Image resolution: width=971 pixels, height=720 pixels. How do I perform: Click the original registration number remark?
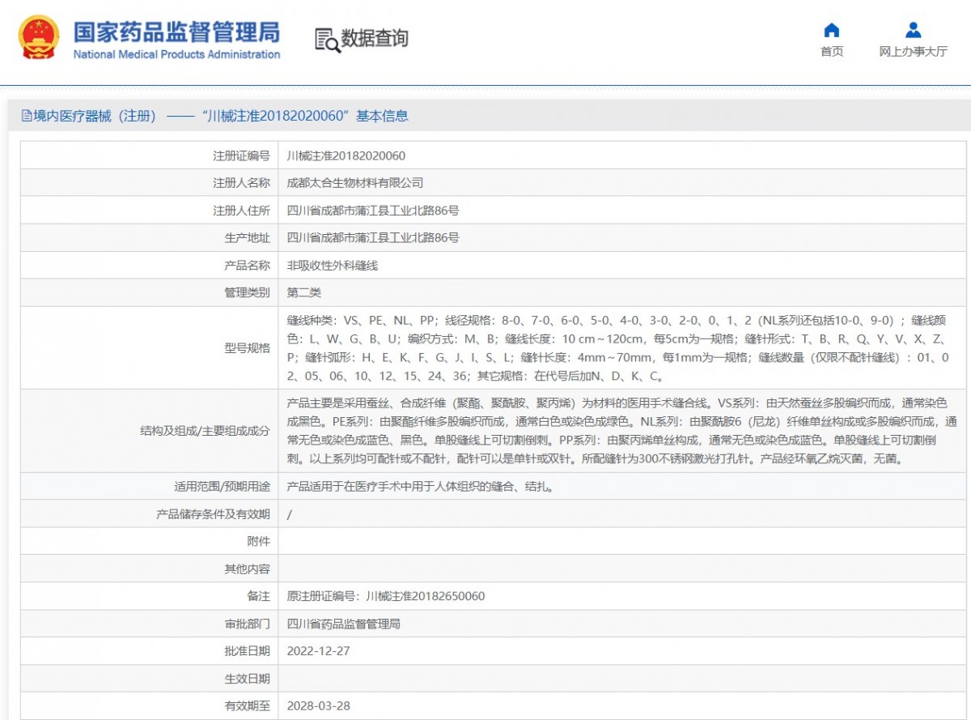pos(386,596)
